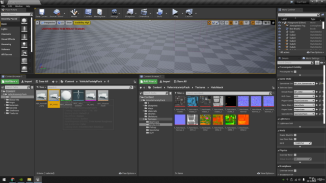The width and height of the screenshot is (326, 183).
Task: Edit the Kill Z value field
Action: click(x=303, y=143)
